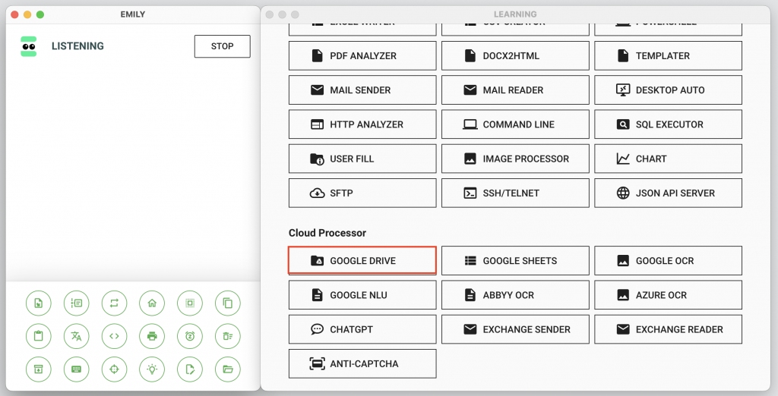Screen dimensions: 778x396
Task: Click the crosshair target icon
Action: click(114, 369)
